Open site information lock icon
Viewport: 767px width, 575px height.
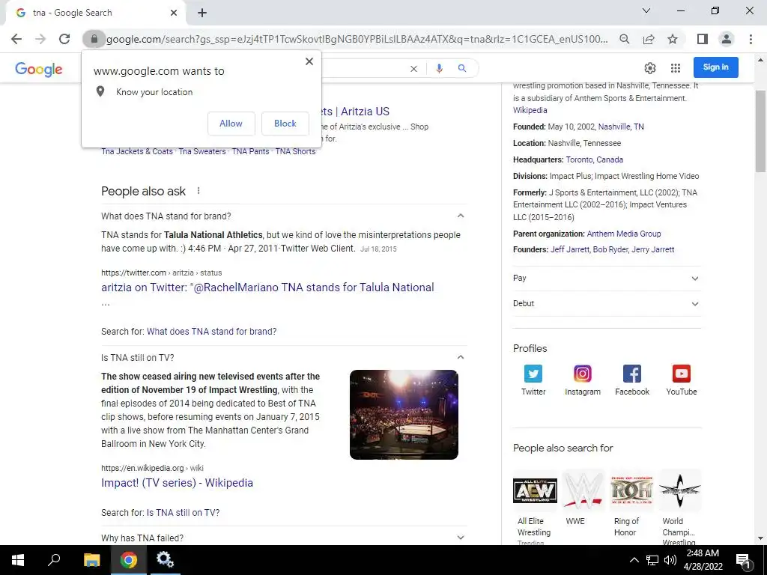coord(94,39)
